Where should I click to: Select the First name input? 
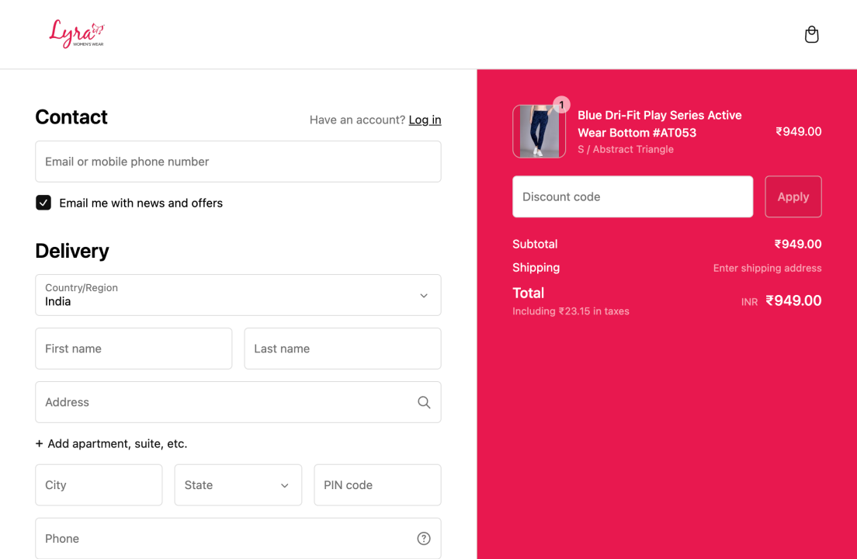134,349
